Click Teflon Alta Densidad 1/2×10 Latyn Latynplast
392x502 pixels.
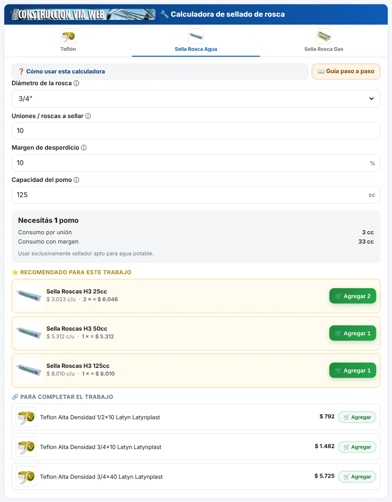pos(100,417)
